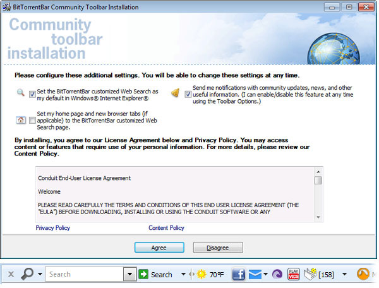Click the toolbar Search text field
The height and width of the screenshot is (288, 379).
(x=85, y=274)
